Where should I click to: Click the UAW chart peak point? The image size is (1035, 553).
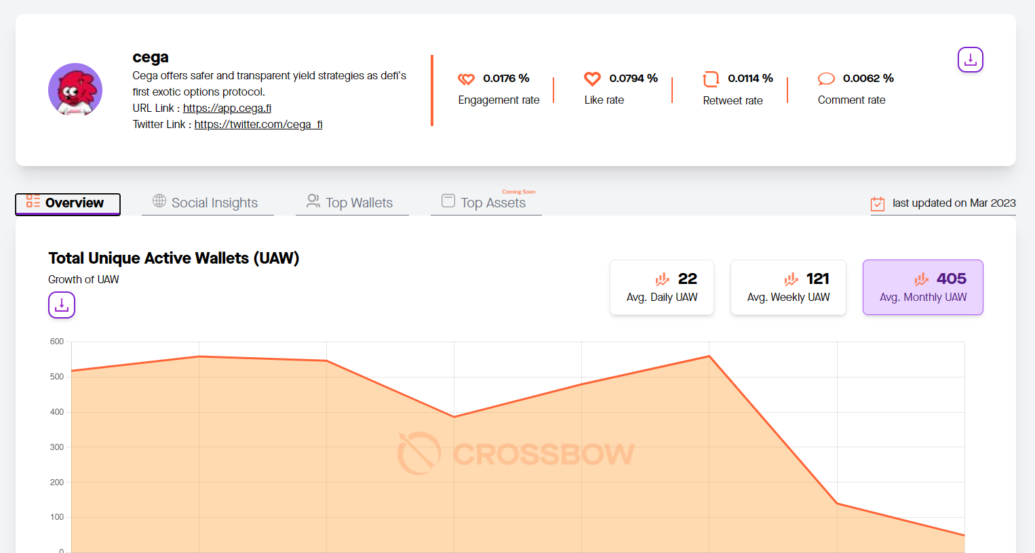click(709, 355)
